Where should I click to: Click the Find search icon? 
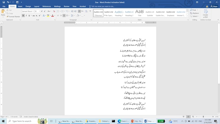pos(191,10)
